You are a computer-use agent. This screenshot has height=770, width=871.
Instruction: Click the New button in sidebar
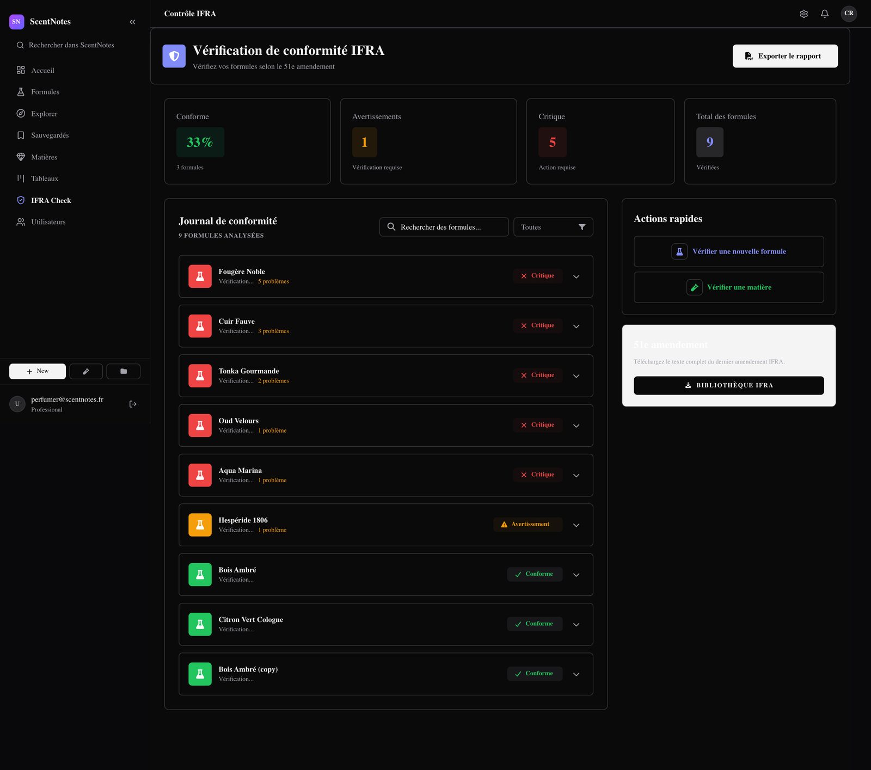coord(38,371)
